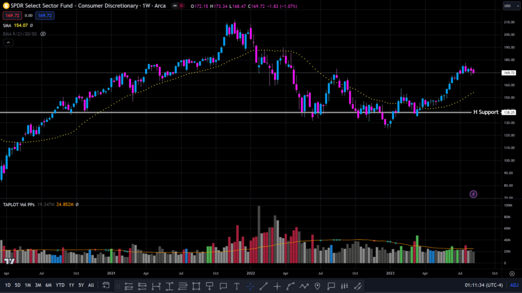Click the link drawings icon
Viewport: 522px width, 293px height.
click(x=358, y=286)
